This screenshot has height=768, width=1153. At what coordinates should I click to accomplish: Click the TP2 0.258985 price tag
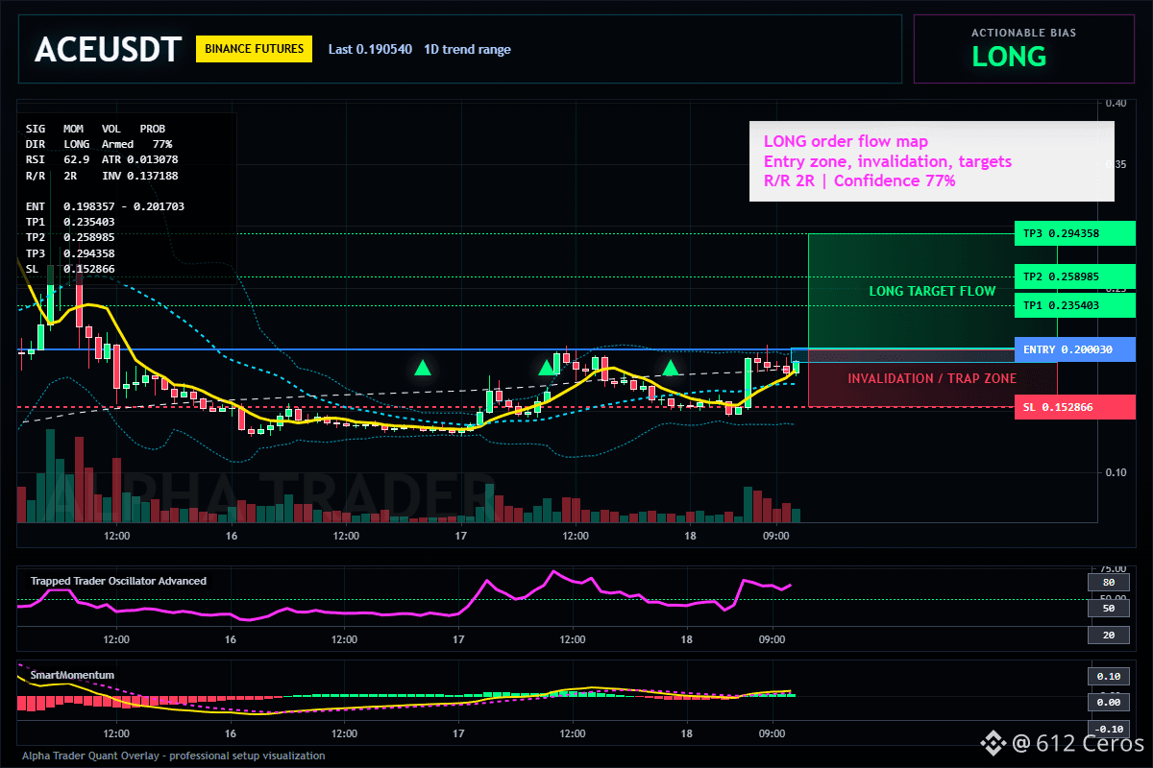pos(1074,276)
